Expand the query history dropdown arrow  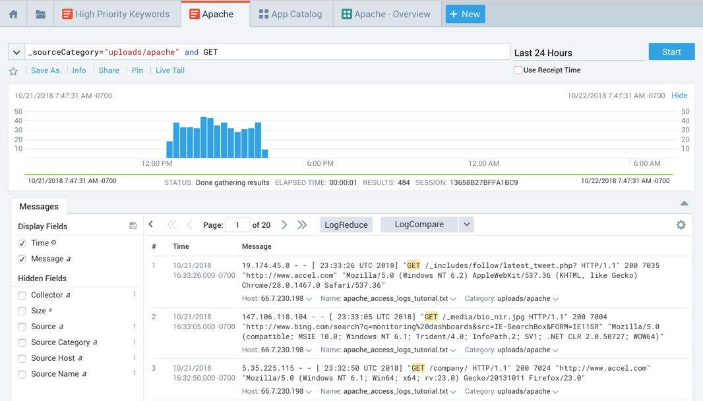pos(16,52)
